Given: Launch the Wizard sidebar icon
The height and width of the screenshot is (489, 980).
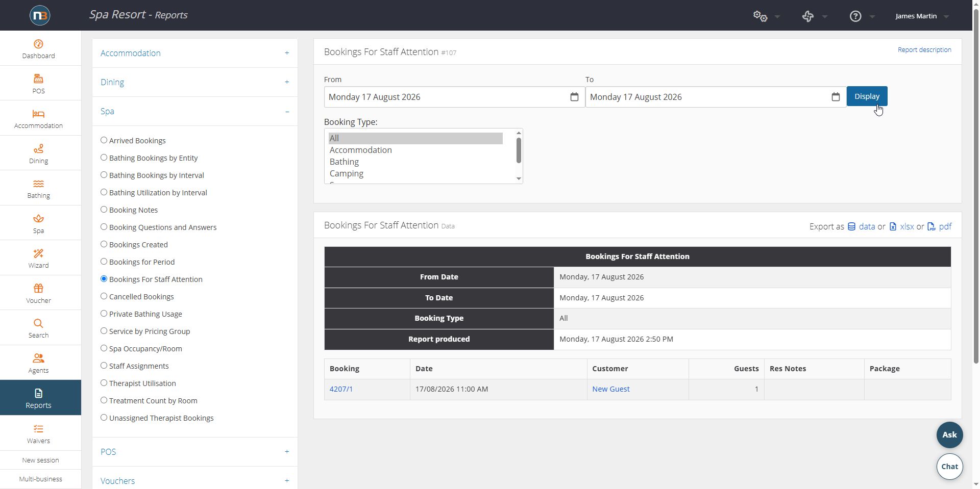Looking at the screenshot, I should click(38, 253).
